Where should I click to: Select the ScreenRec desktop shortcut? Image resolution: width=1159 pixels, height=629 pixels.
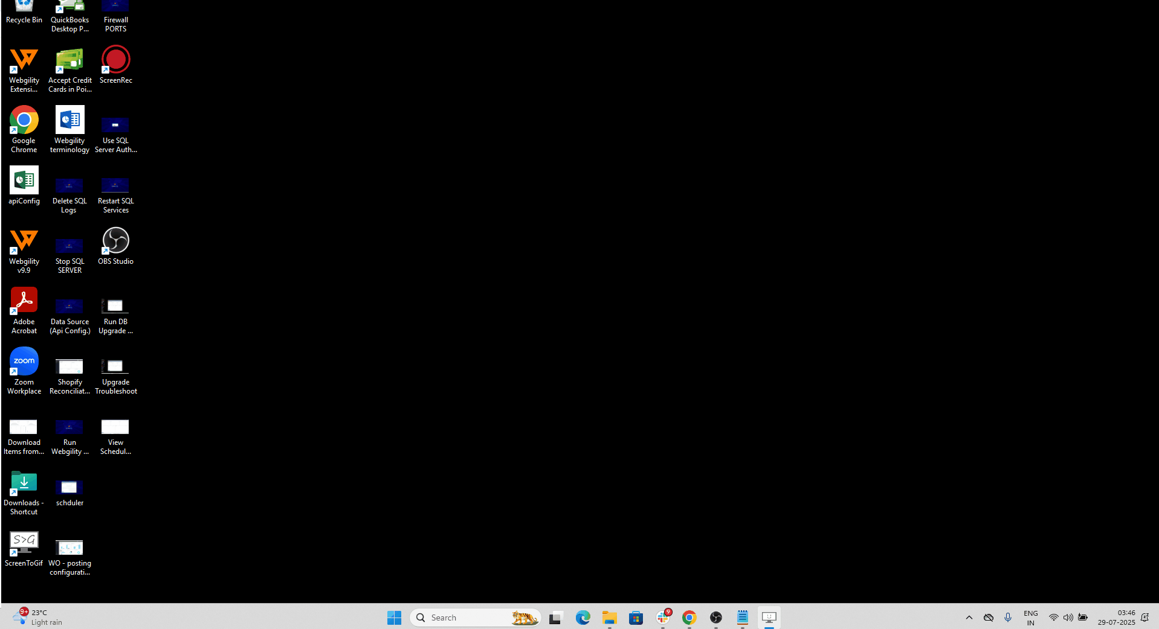[x=115, y=65]
